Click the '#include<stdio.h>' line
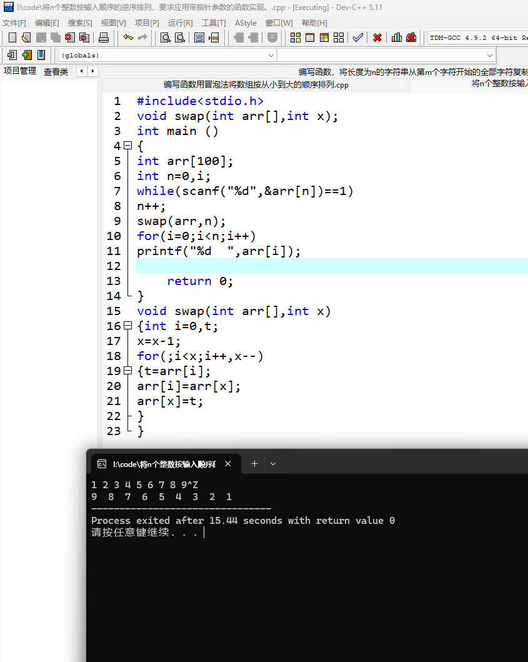The image size is (528, 662). [x=200, y=101]
